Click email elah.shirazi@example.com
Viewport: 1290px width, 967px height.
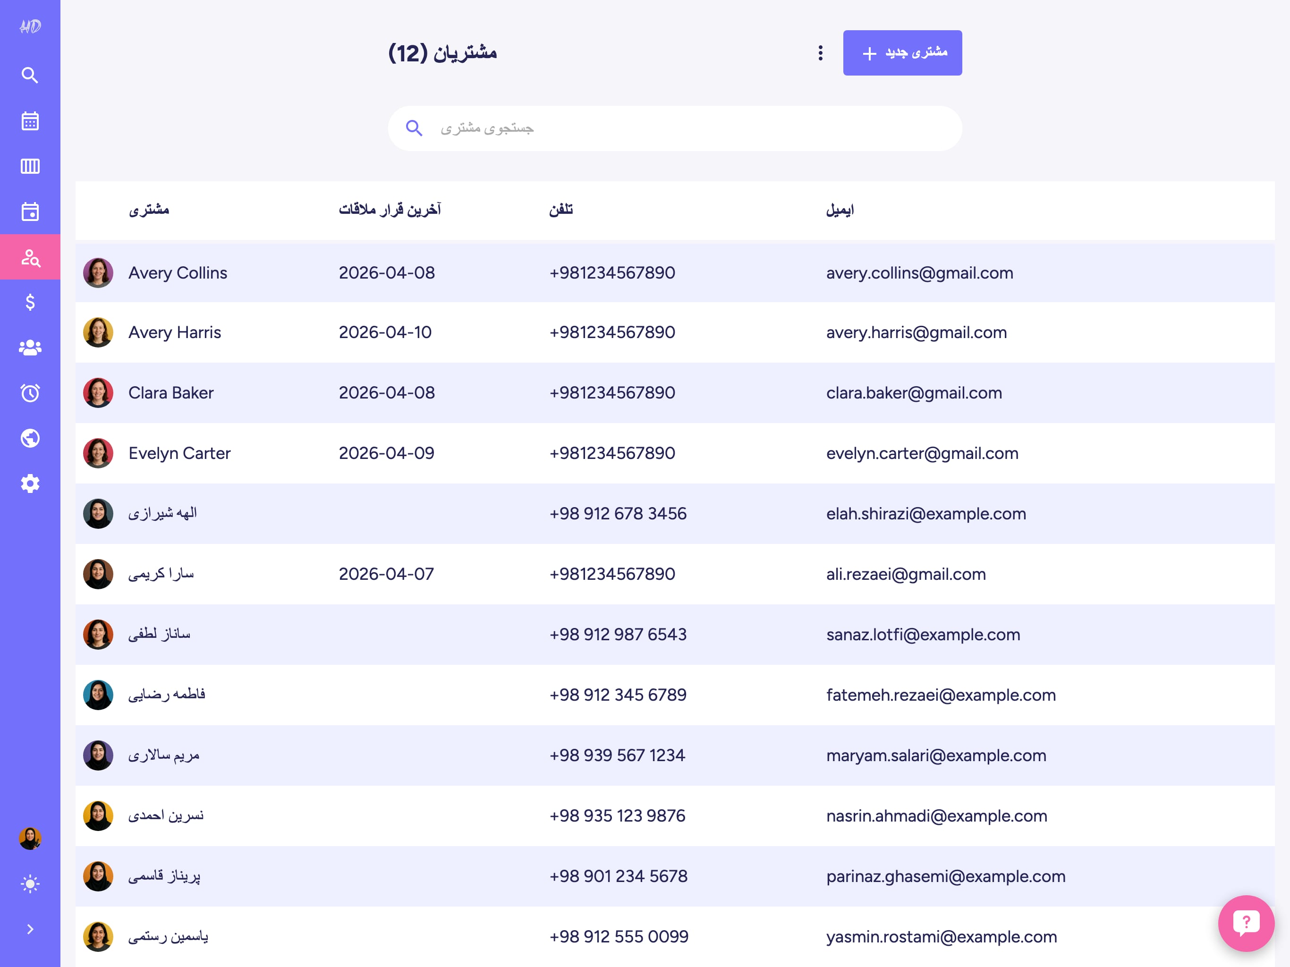click(x=926, y=513)
